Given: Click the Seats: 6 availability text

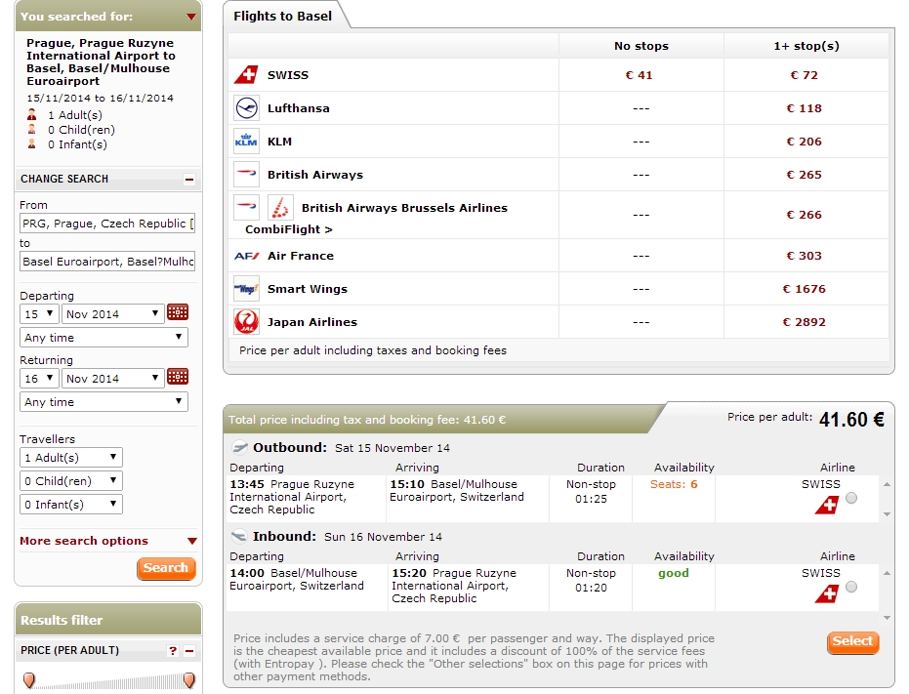Looking at the screenshot, I should tap(674, 484).
